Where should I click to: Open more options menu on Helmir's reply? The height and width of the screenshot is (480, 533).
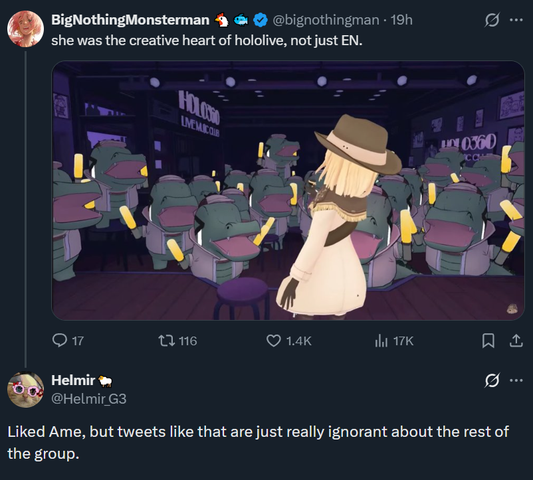click(x=516, y=380)
